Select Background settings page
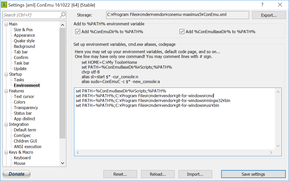This screenshot has width=289, height=181. 24,46
